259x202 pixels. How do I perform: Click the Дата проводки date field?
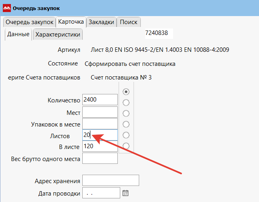point(101,193)
